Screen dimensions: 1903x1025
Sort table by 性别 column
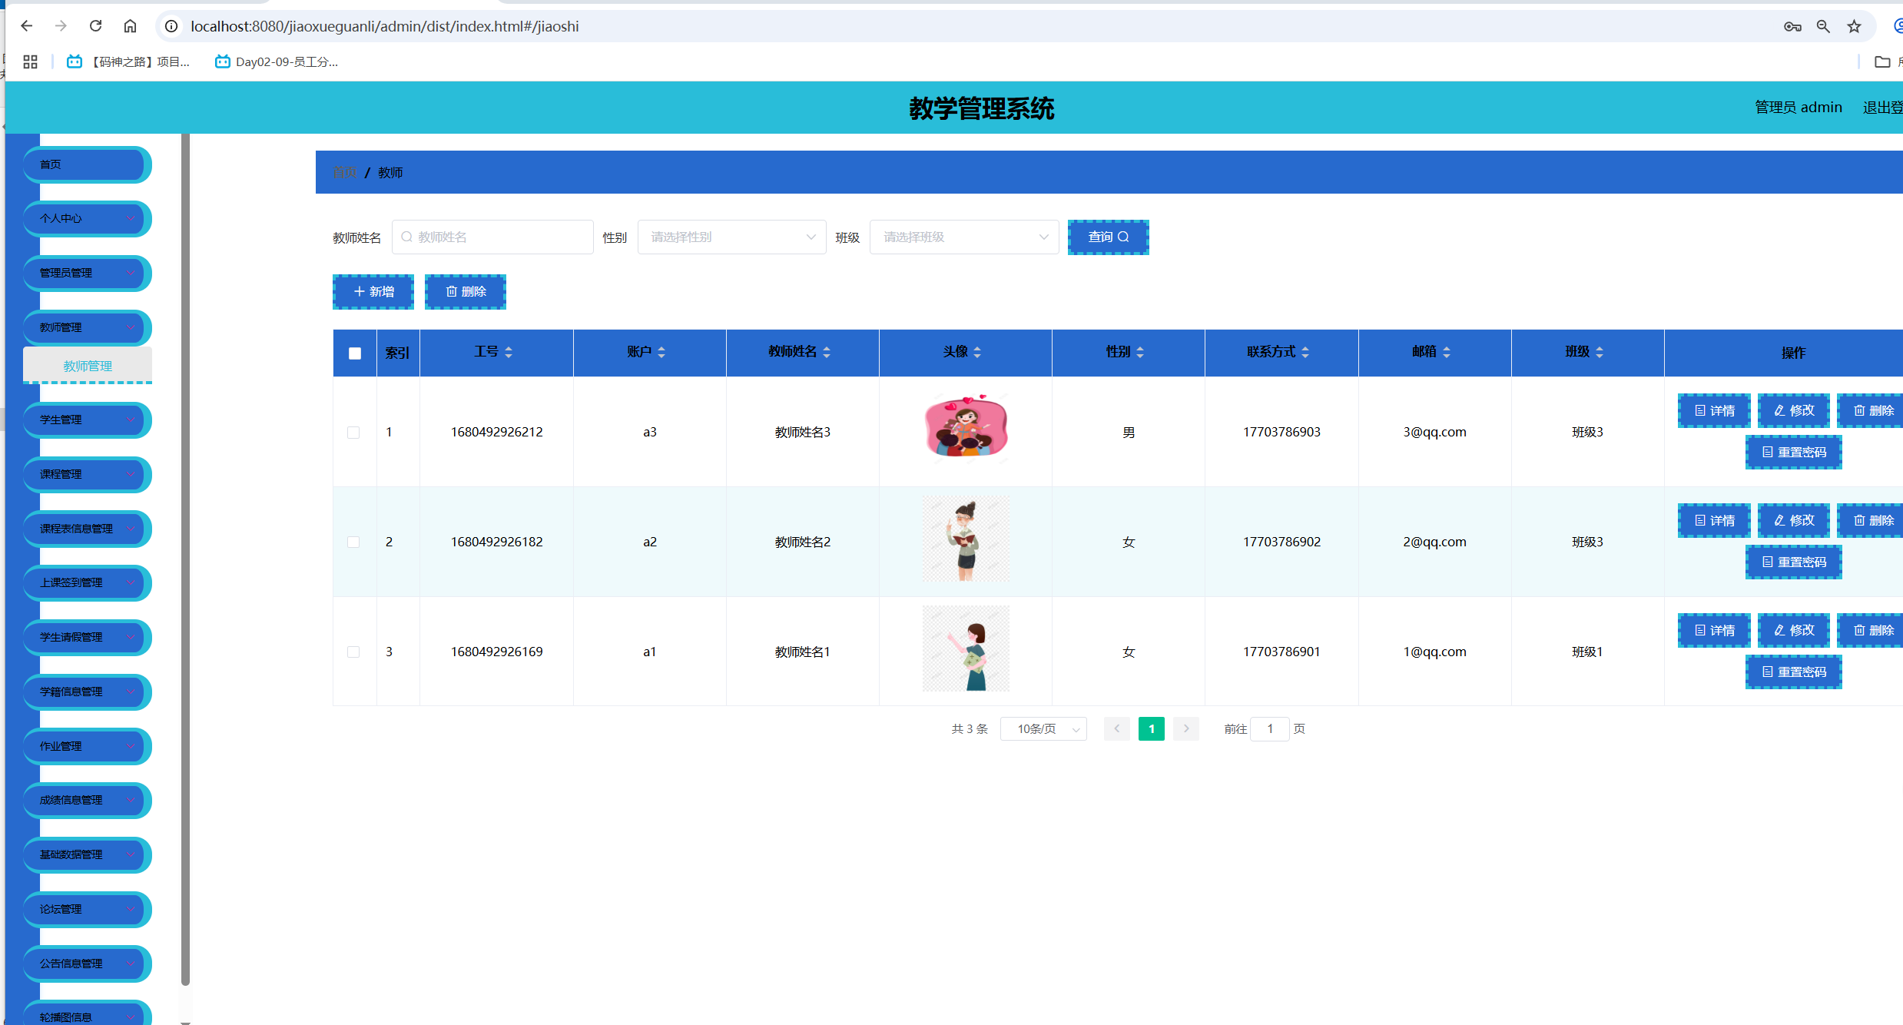[x=1140, y=352]
